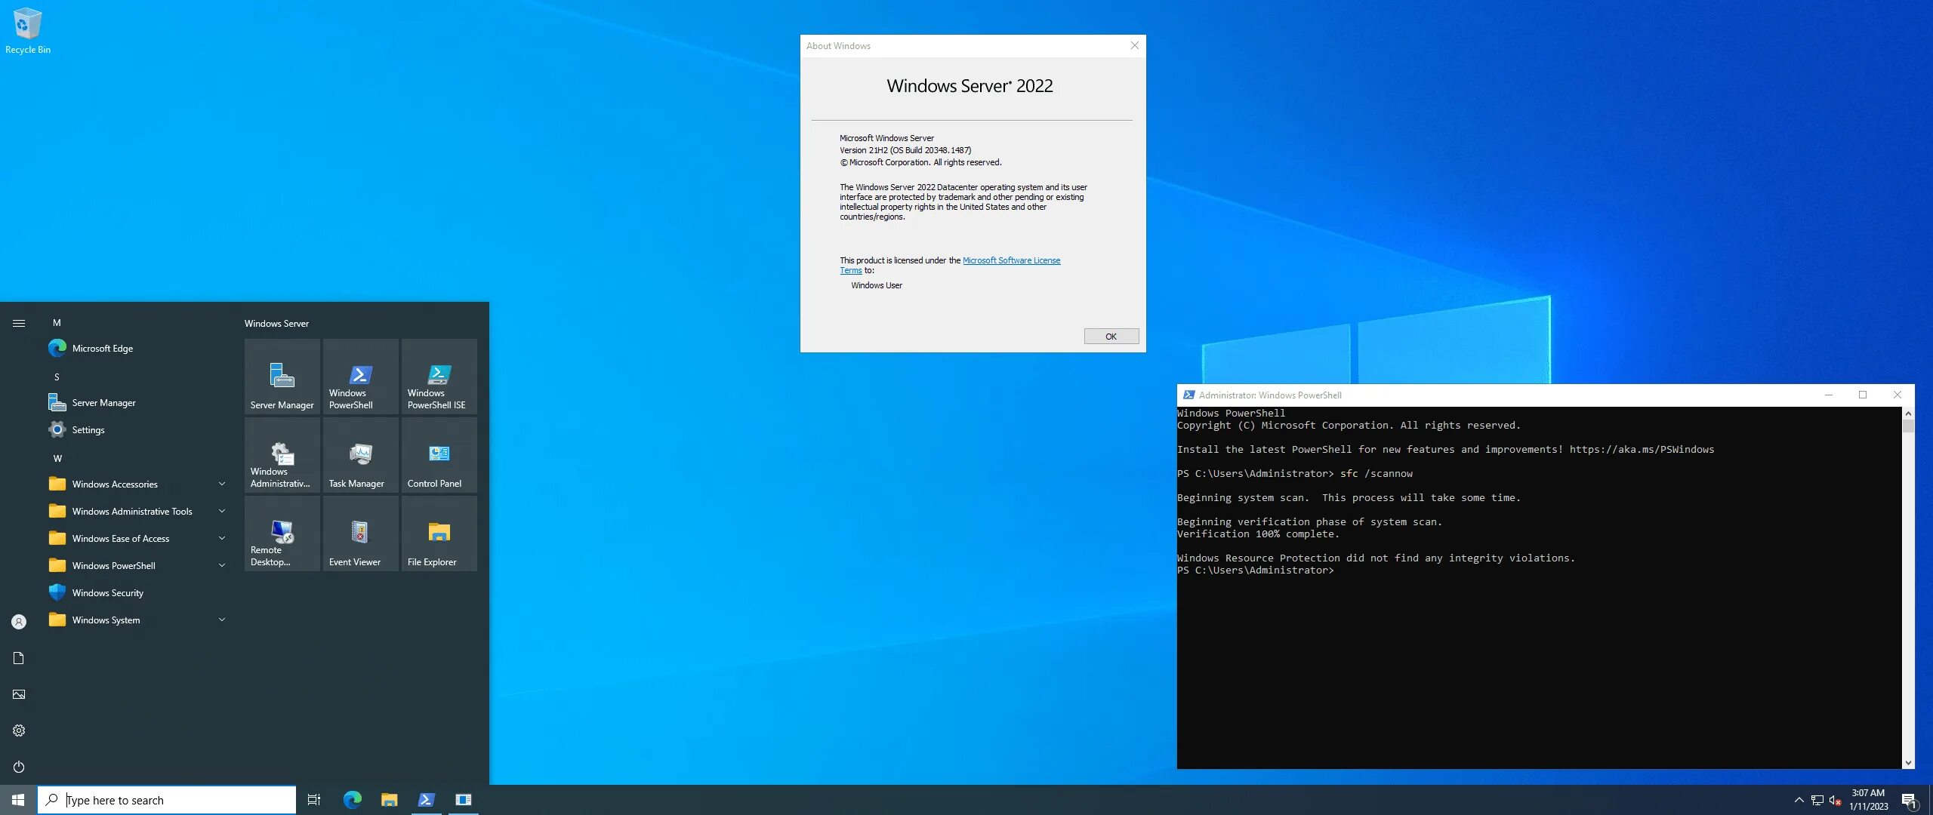The height and width of the screenshot is (815, 1933).
Task: Open Server Manager tile in Start menu
Action: pos(282,377)
